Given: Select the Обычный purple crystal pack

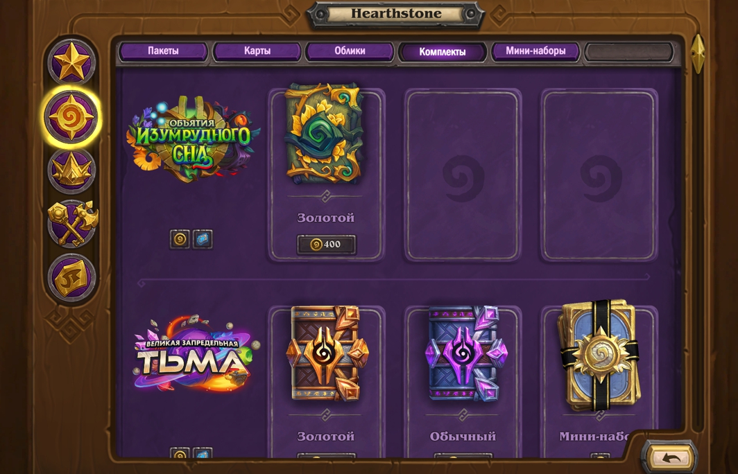Looking at the screenshot, I should point(463,353).
